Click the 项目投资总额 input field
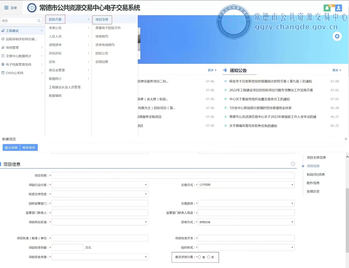 68,247
